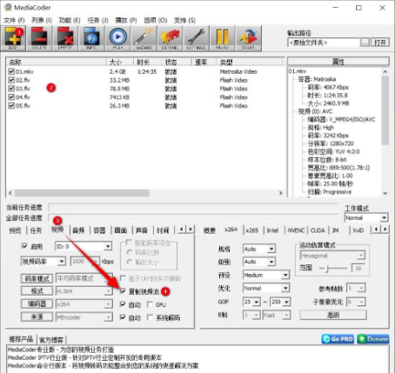Open the 列表 (I) menu
The image size is (395, 373).
42,20
